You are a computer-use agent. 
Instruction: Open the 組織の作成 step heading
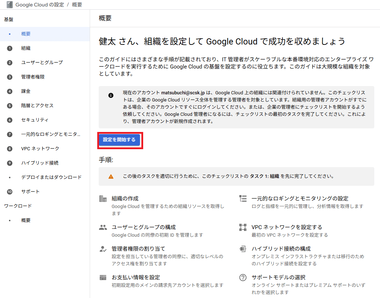coord(125,199)
